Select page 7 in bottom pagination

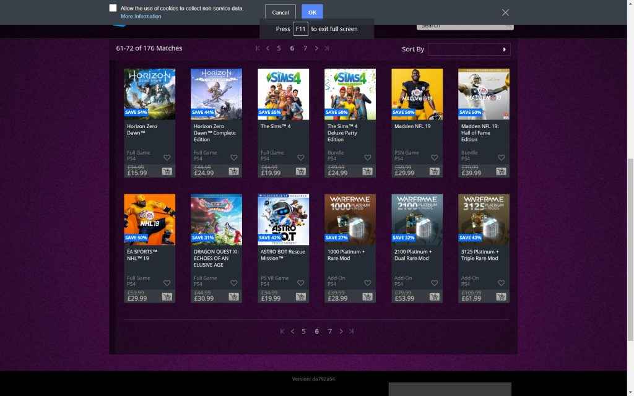(330, 332)
